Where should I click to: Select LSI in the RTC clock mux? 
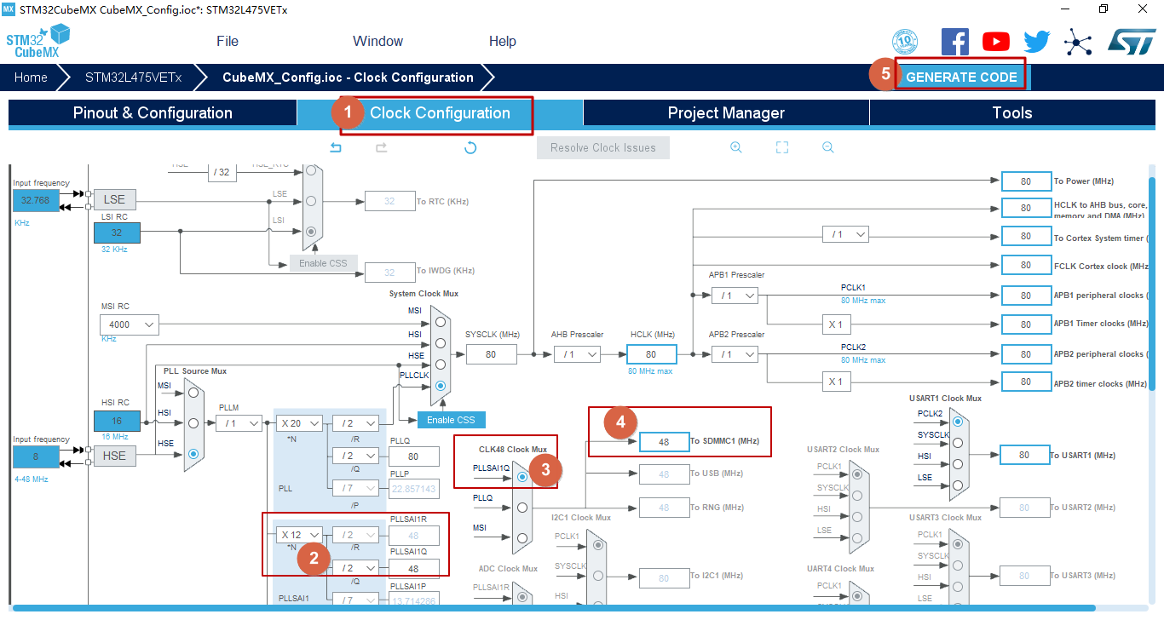point(312,231)
